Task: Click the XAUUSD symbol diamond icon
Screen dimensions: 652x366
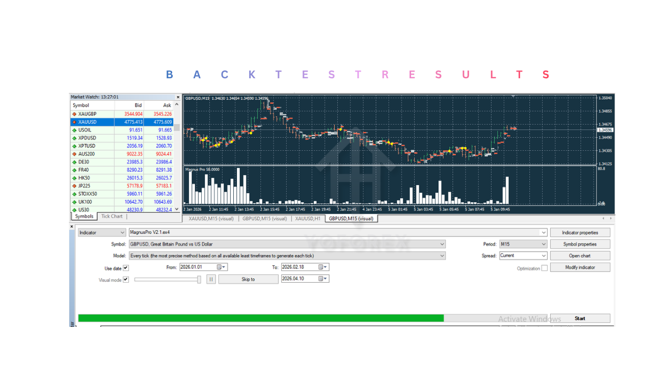Action: pos(73,121)
